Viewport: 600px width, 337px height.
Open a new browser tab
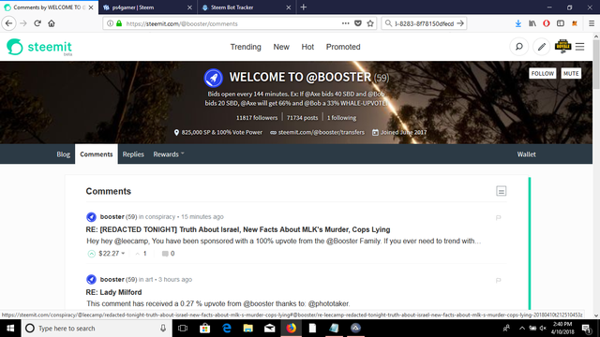(304, 7)
